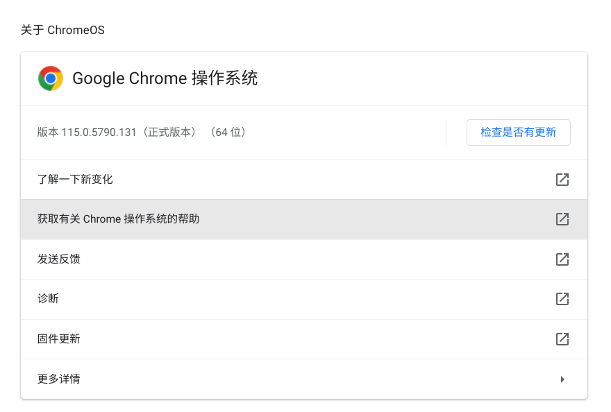
Task: Select the 版本 115.0.5790.131 version text
Action: tap(141, 132)
